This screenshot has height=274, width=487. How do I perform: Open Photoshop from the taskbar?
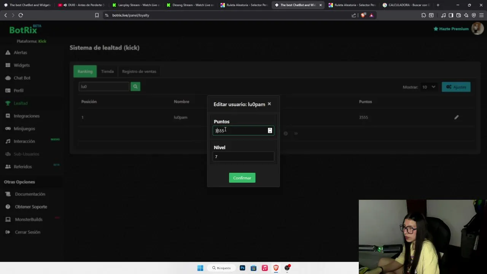coord(242,268)
